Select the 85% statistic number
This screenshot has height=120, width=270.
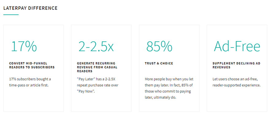(159, 46)
